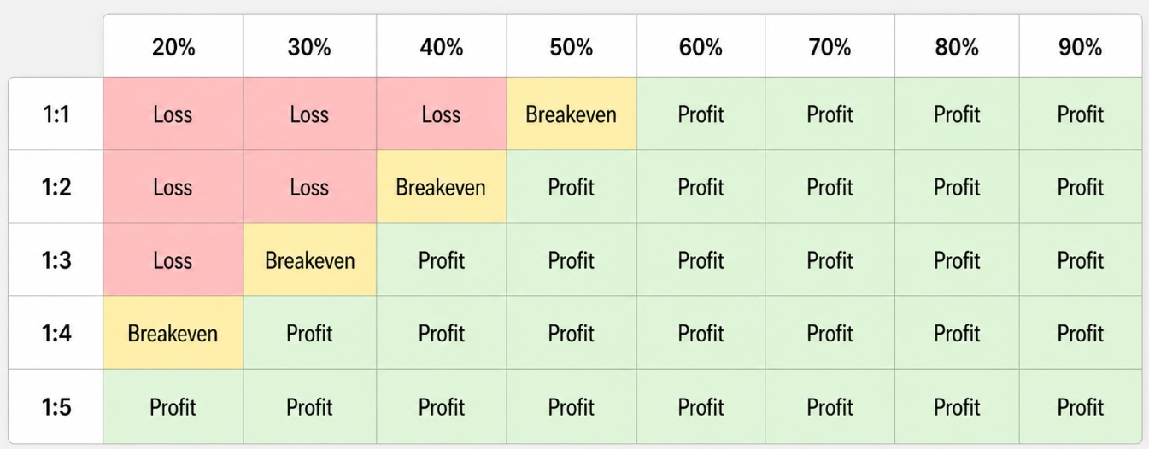Image resolution: width=1149 pixels, height=449 pixels.
Task: Click the 20% column header
Action: (x=173, y=48)
